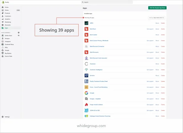The height and width of the screenshot is (133, 183).
Task: Click the Orders count badge in sidebar
Action: (x=18, y=10)
